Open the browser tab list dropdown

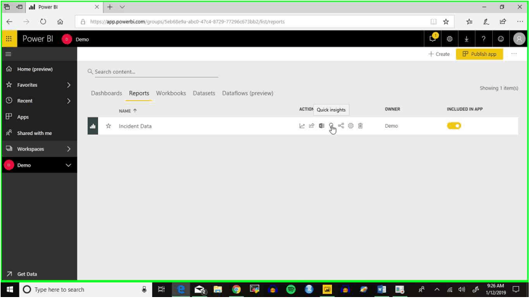point(122,6)
